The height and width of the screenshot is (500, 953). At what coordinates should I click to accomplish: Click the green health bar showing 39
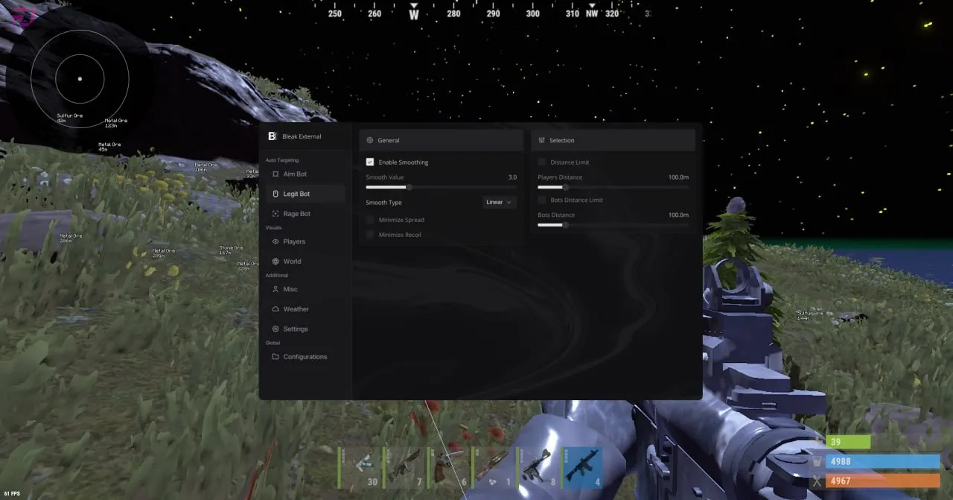tap(847, 442)
